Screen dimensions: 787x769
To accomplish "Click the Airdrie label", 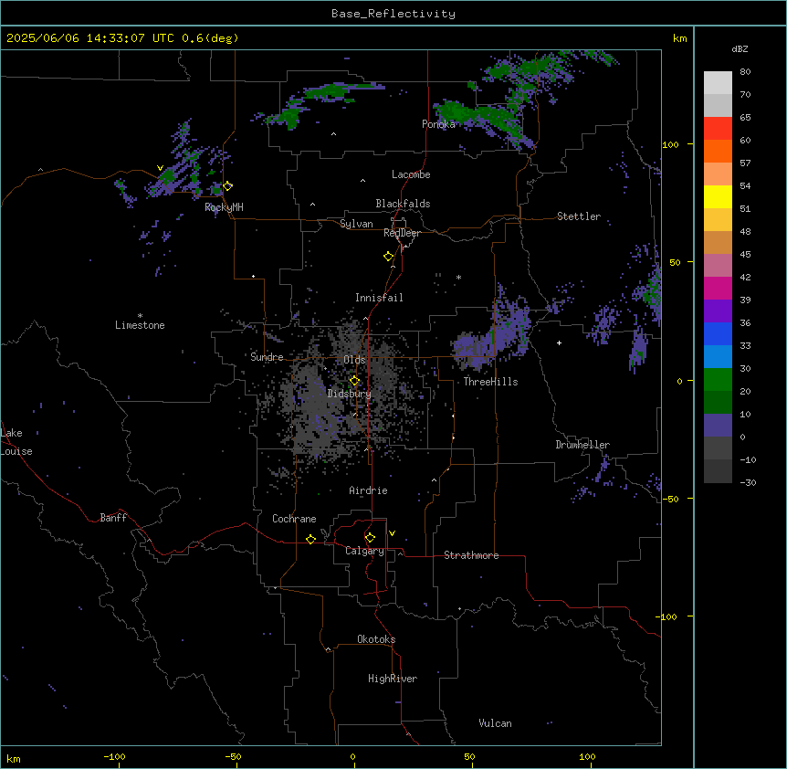I will click(368, 490).
